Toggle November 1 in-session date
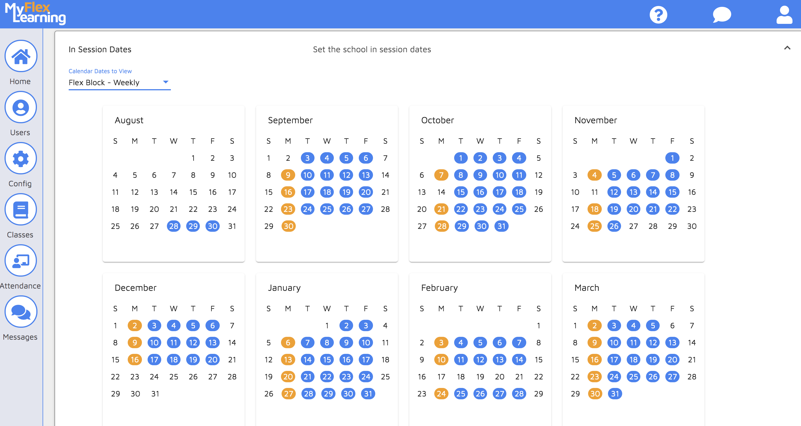This screenshot has width=801, height=426. point(672,158)
